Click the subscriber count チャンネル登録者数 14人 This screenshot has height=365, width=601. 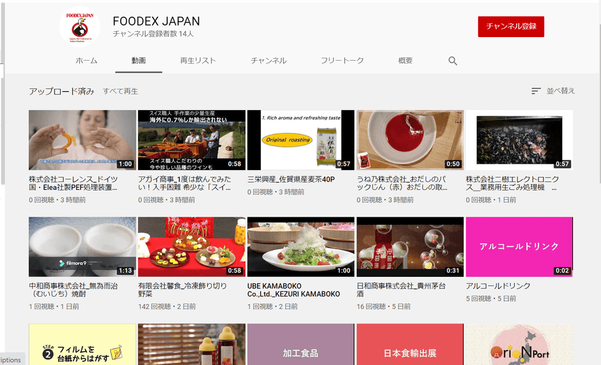(153, 34)
